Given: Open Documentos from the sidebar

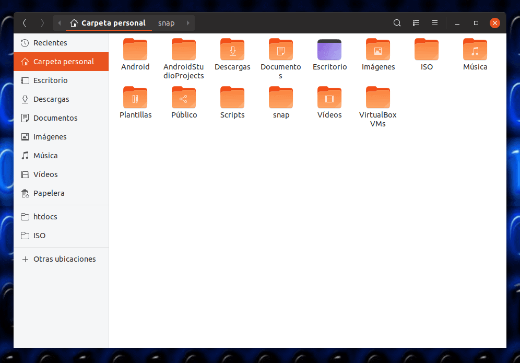Looking at the screenshot, I should pyautogui.click(x=61, y=118).
